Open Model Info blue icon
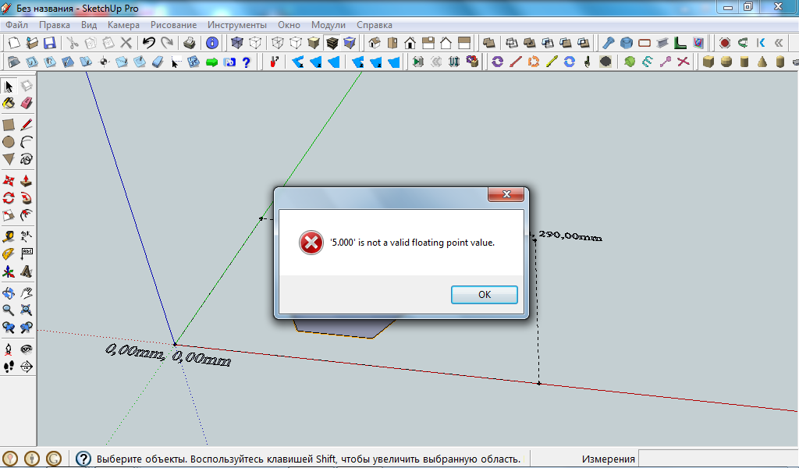Image resolution: width=799 pixels, height=468 pixels. [x=211, y=43]
